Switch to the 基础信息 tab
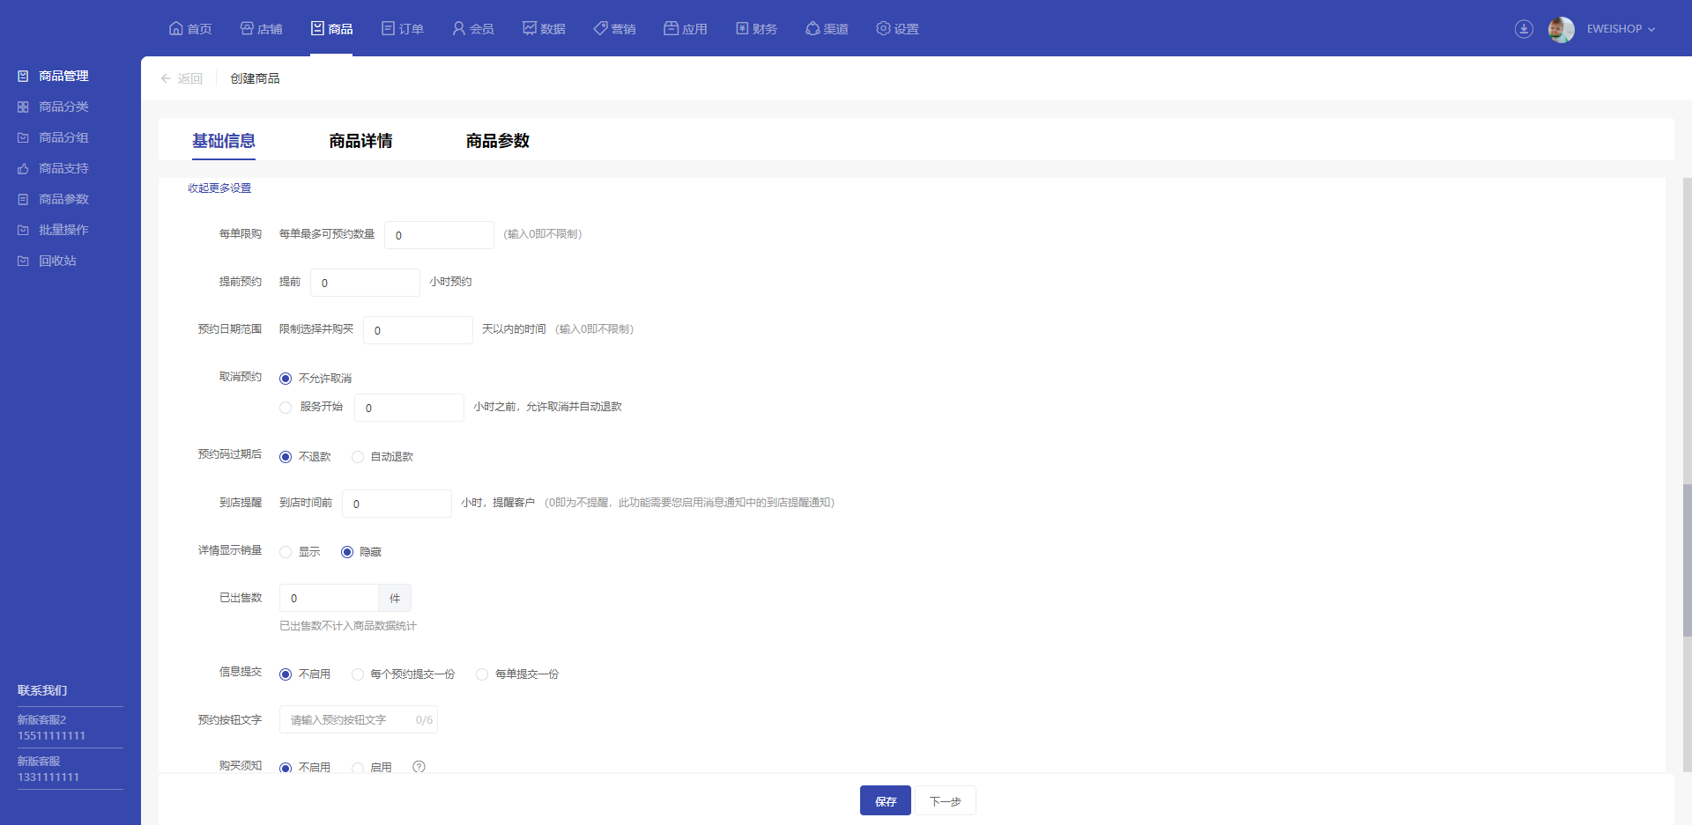1692x825 pixels. 224,141
